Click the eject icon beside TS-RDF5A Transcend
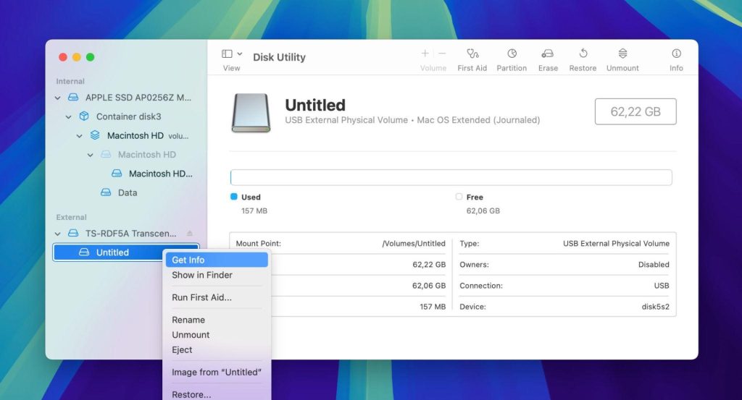Viewport: 742px width, 400px height. (x=190, y=234)
